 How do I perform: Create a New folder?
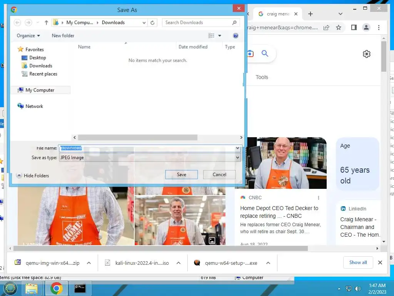click(63, 36)
